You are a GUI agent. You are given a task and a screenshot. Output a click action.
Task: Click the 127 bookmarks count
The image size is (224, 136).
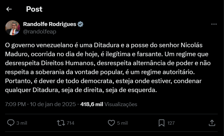pyautogui.click(x=171, y=123)
